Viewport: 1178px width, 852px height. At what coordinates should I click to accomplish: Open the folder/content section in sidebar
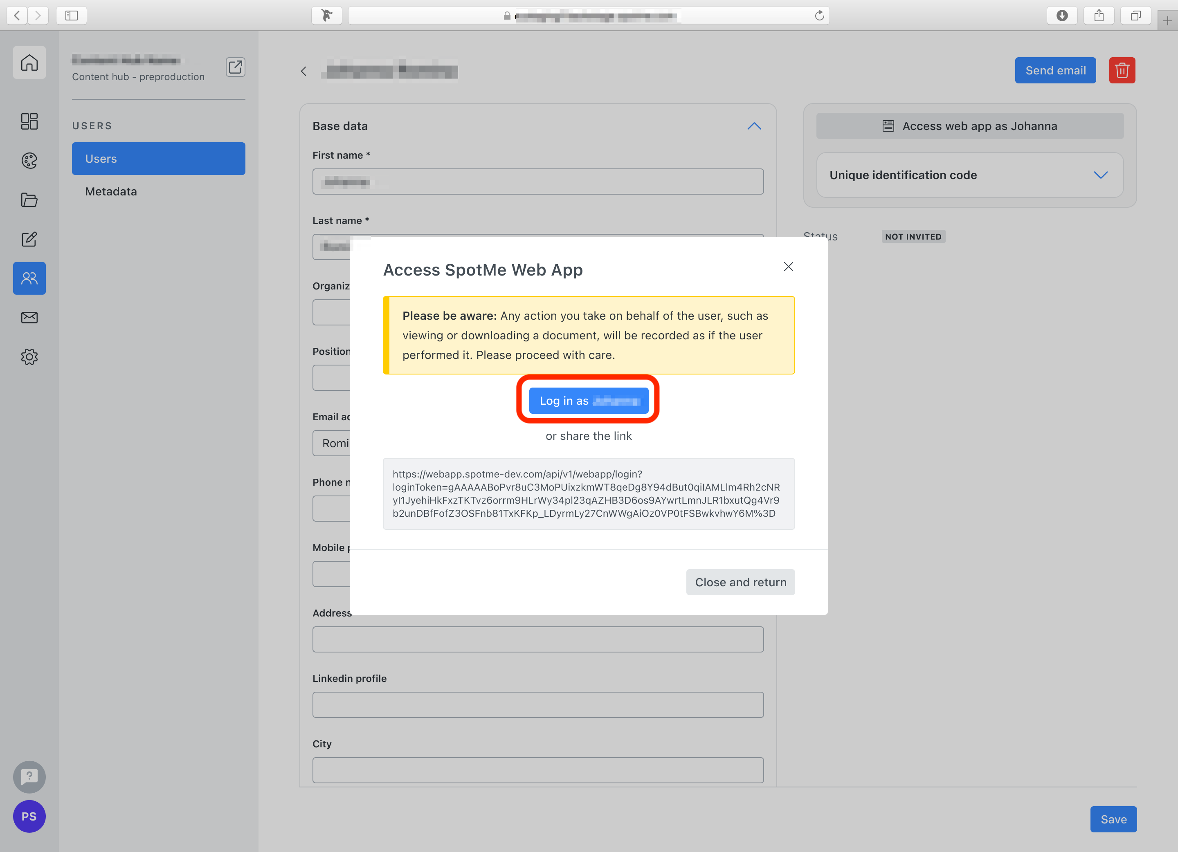(x=29, y=200)
